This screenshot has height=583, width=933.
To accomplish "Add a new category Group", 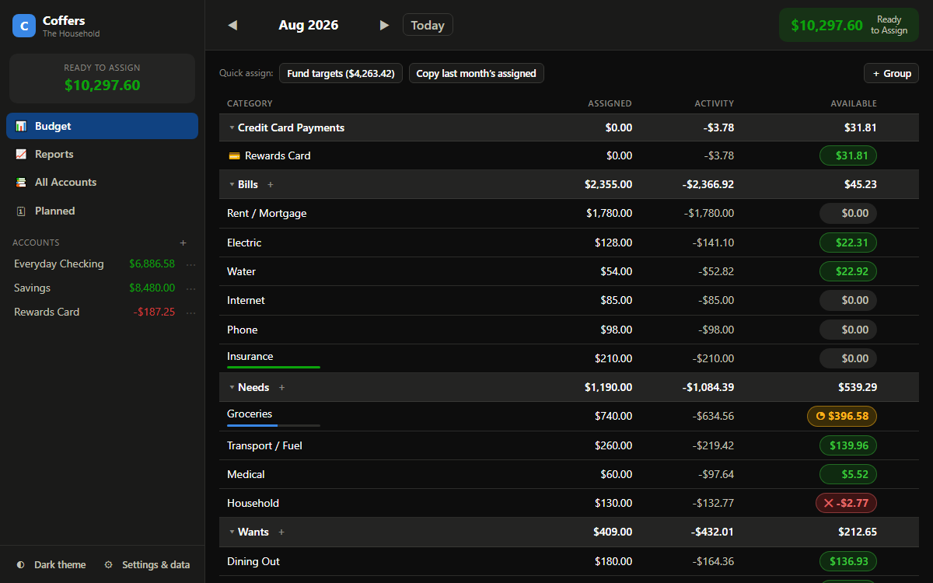I will (891, 73).
